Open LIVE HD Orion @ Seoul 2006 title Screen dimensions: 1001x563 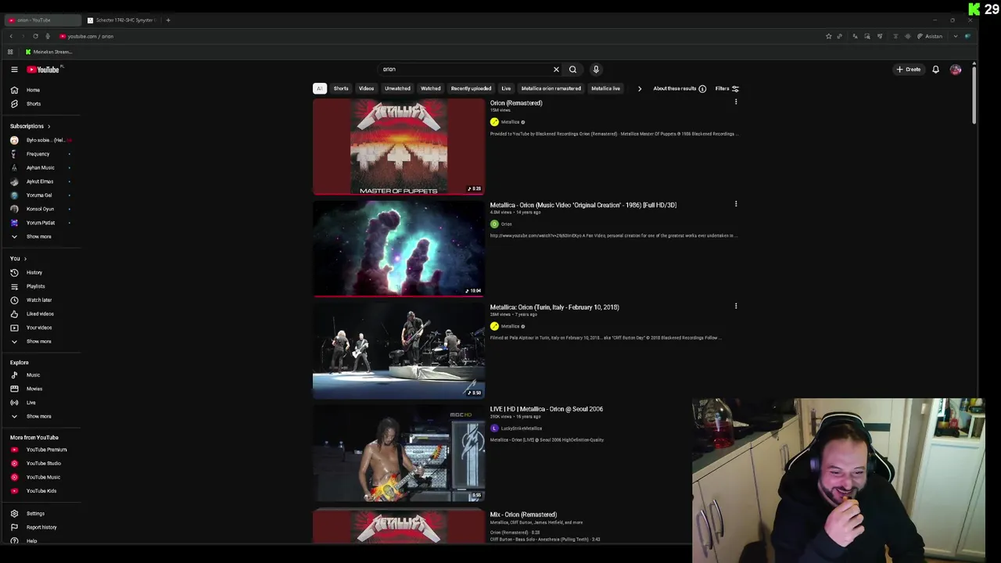pos(547,409)
